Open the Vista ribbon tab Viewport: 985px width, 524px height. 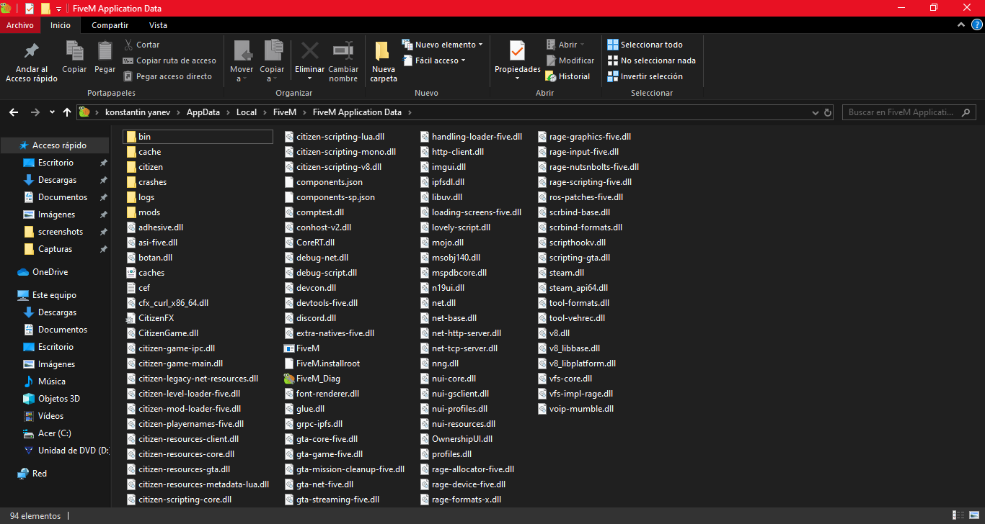click(158, 25)
